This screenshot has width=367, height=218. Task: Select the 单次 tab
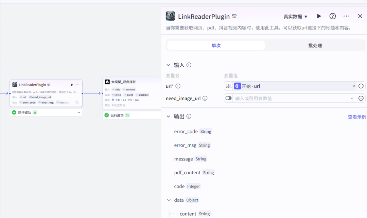215,45
